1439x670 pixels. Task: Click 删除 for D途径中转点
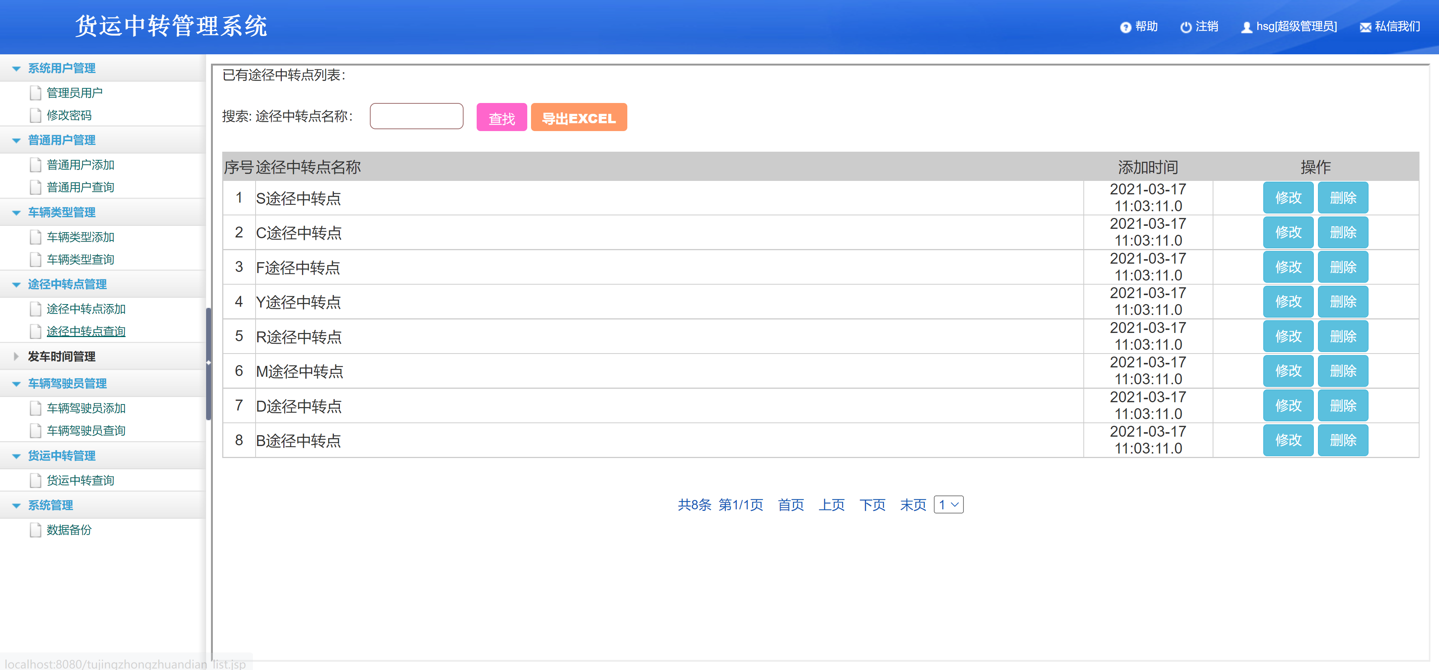[1342, 405]
